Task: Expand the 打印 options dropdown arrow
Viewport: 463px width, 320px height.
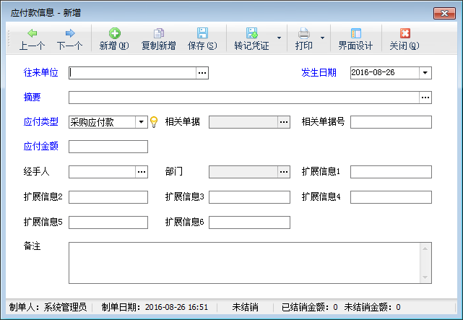Action: pos(322,38)
